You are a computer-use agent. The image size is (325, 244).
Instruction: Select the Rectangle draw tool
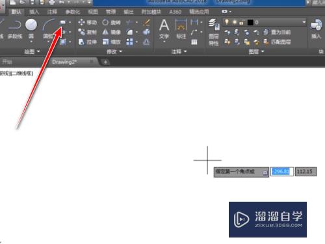62,22
